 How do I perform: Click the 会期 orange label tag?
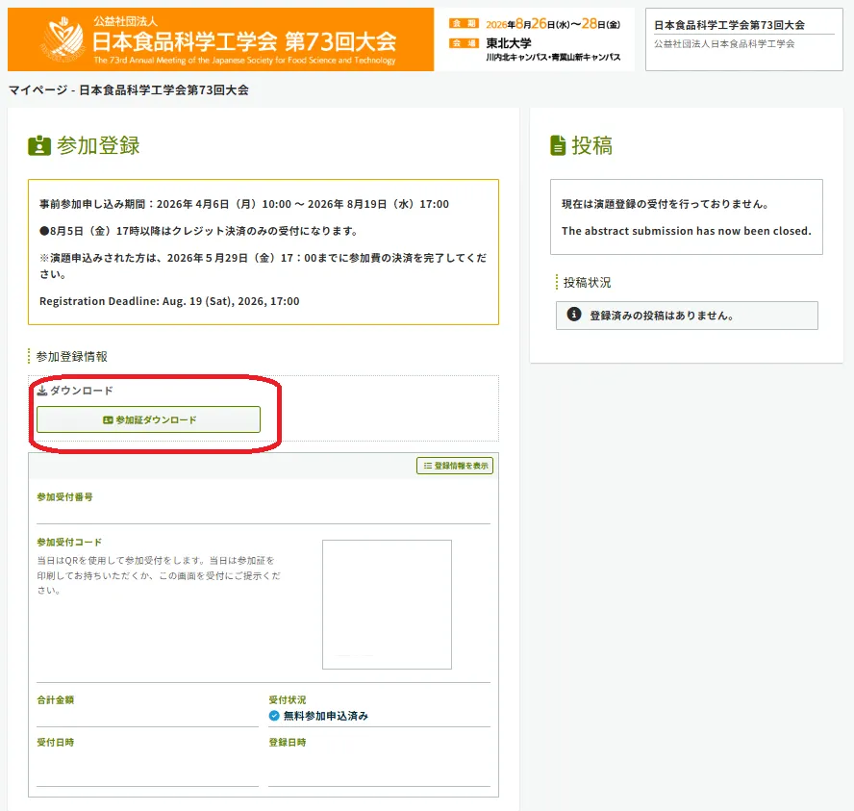[464, 23]
